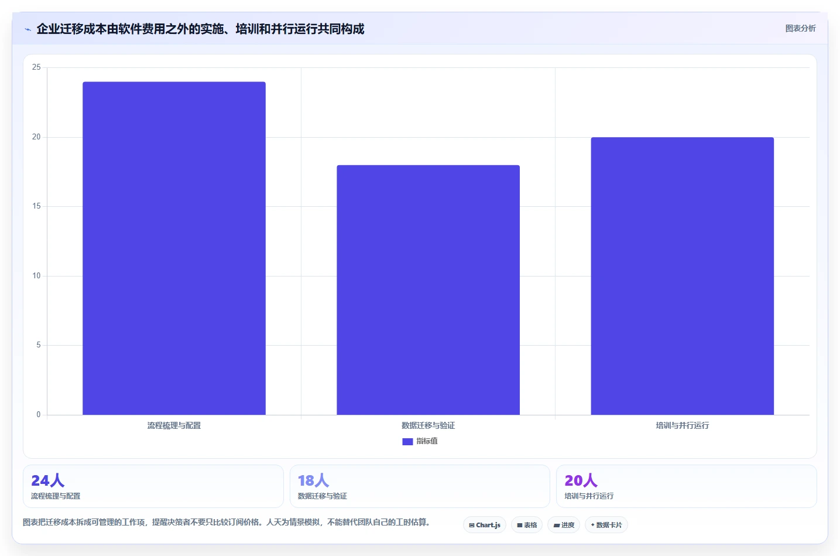
Task: Click the y-axis value 20
Action: click(36, 137)
